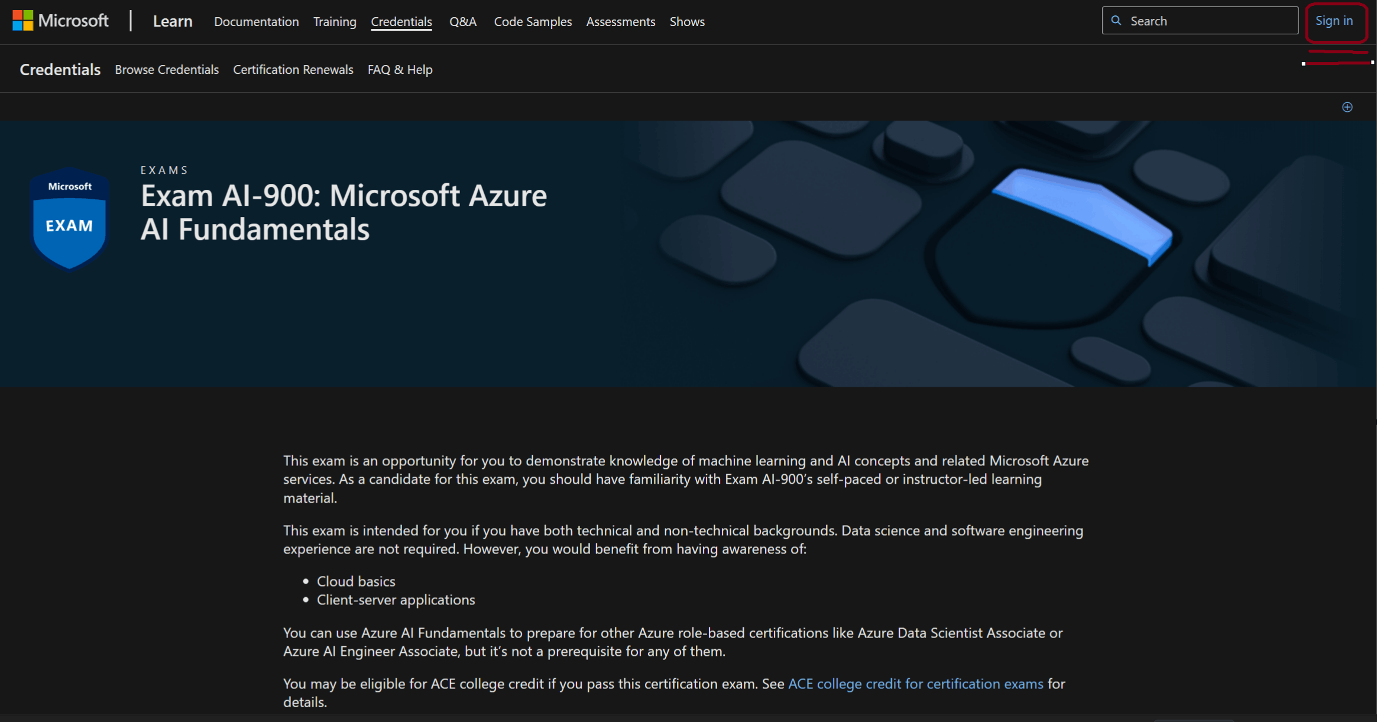Select the Credentials nav item
Image resolution: width=1377 pixels, height=722 pixels.
401,22
